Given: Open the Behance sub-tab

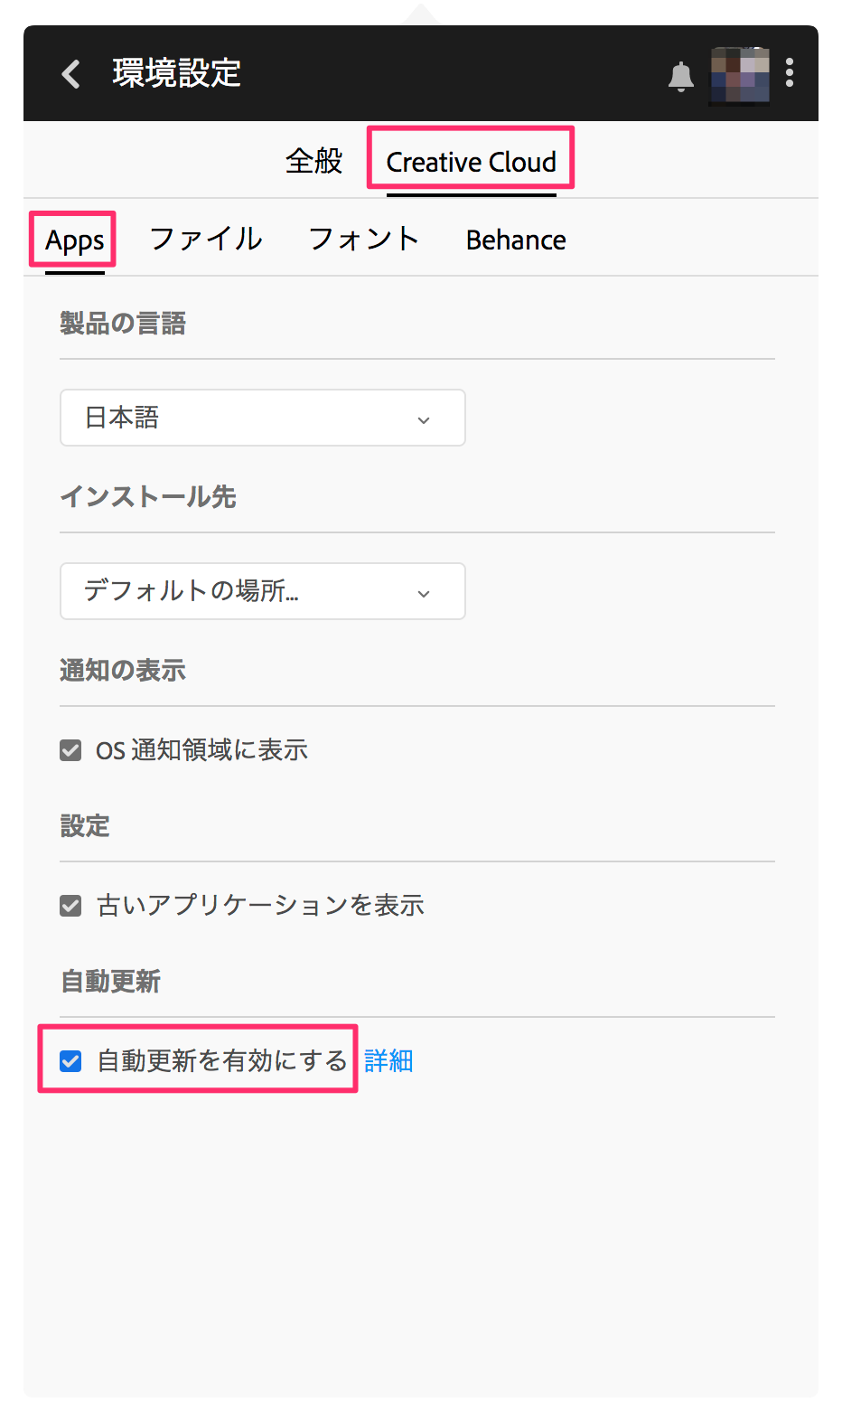Looking at the screenshot, I should pos(516,240).
